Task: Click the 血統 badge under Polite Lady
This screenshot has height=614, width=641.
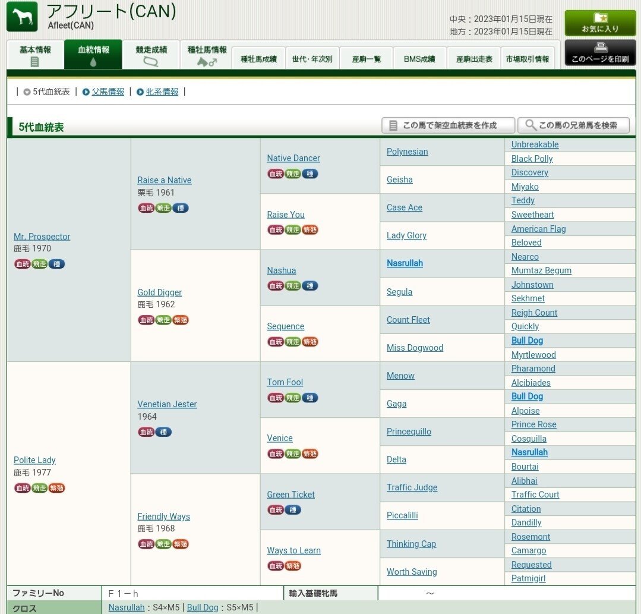Action: point(23,488)
